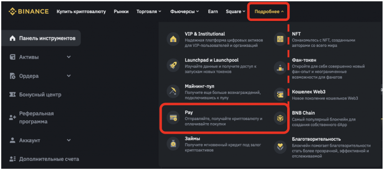Click the fan token podium icon
The width and height of the screenshot is (385, 170).
coord(280,68)
